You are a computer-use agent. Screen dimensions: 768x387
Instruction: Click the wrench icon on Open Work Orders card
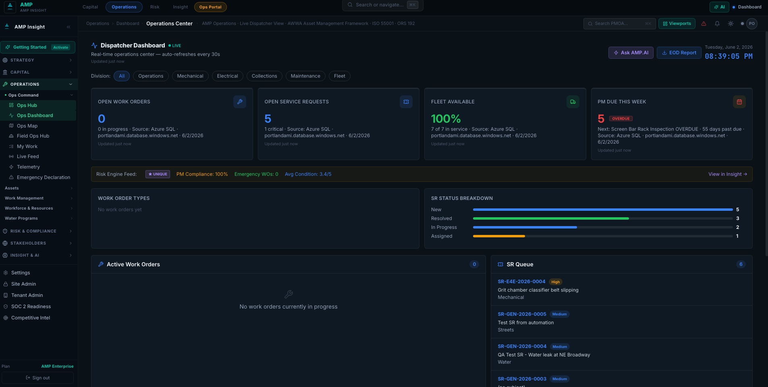pyautogui.click(x=240, y=102)
